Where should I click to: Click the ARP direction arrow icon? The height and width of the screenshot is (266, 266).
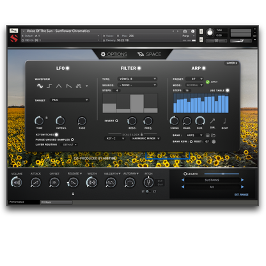212,121
